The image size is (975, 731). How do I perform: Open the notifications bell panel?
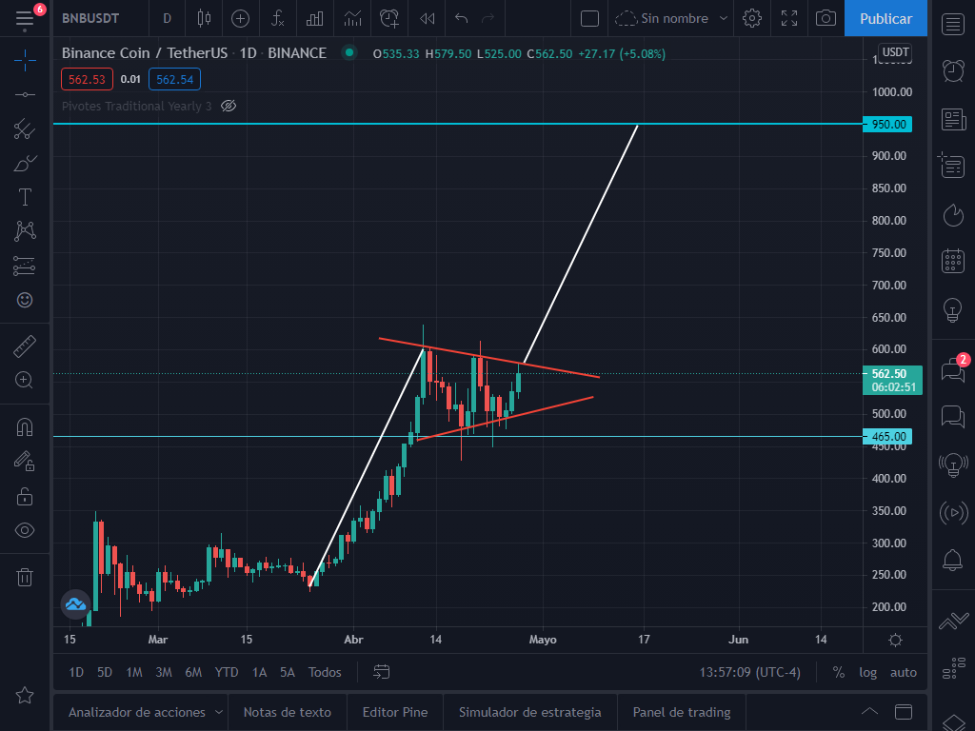[x=952, y=560]
